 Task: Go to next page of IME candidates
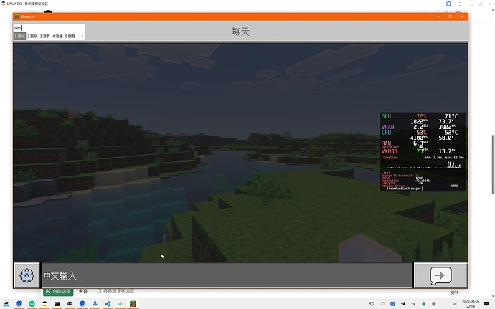pyautogui.click(x=82, y=37)
